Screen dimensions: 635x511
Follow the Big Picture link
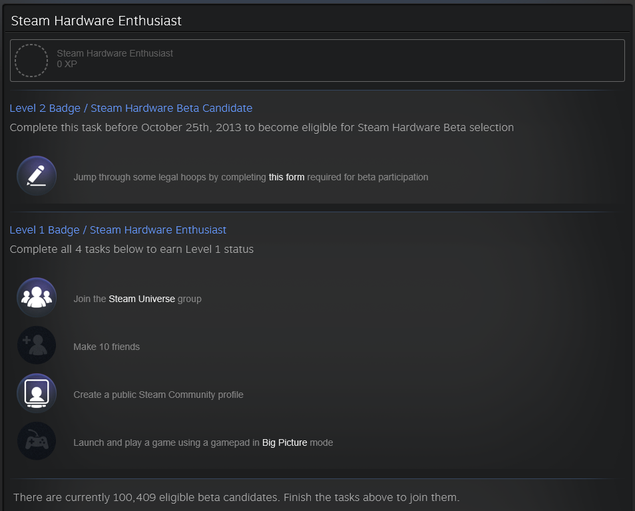285,442
